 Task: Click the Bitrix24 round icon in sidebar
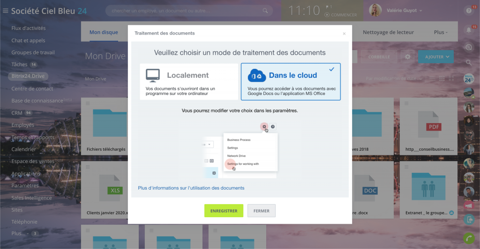(x=468, y=78)
